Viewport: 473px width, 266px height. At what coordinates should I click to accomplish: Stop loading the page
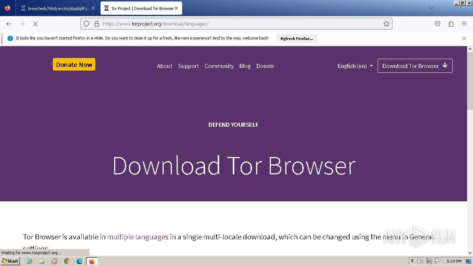click(35, 24)
